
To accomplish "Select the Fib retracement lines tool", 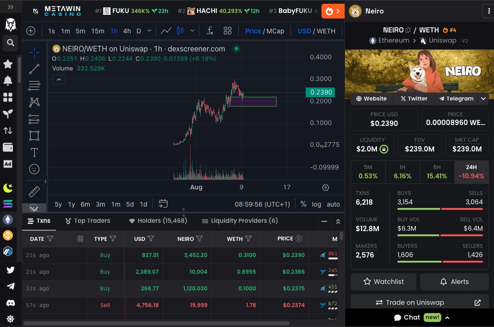I will 34,85.
